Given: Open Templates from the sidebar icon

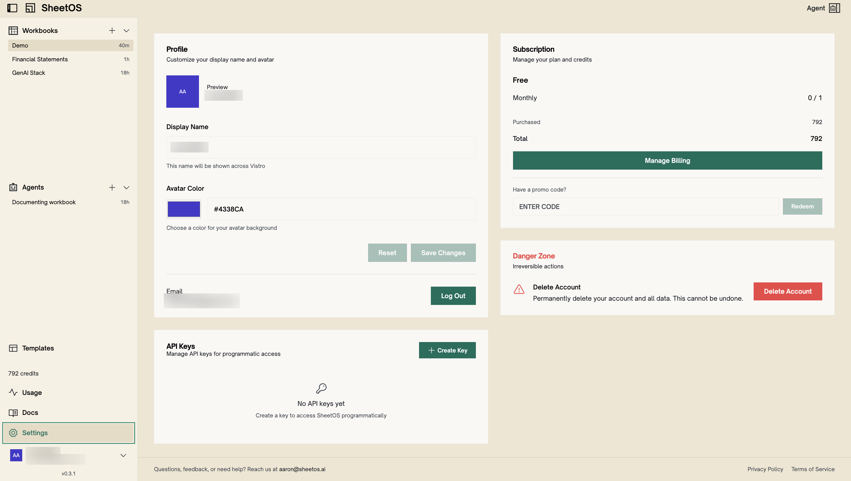Looking at the screenshot, I should click(x=13, y=348).
